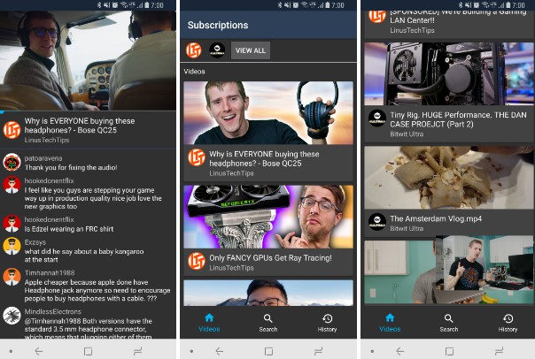Open partially visible mountain video thumbnail in middle screen
This screenshot has width=535, height=359.
(268, 293)
